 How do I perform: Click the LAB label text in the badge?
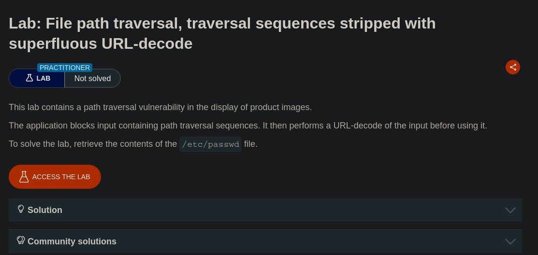point(44,78)
